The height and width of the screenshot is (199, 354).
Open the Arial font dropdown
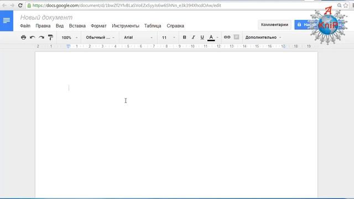click(138, 38)
